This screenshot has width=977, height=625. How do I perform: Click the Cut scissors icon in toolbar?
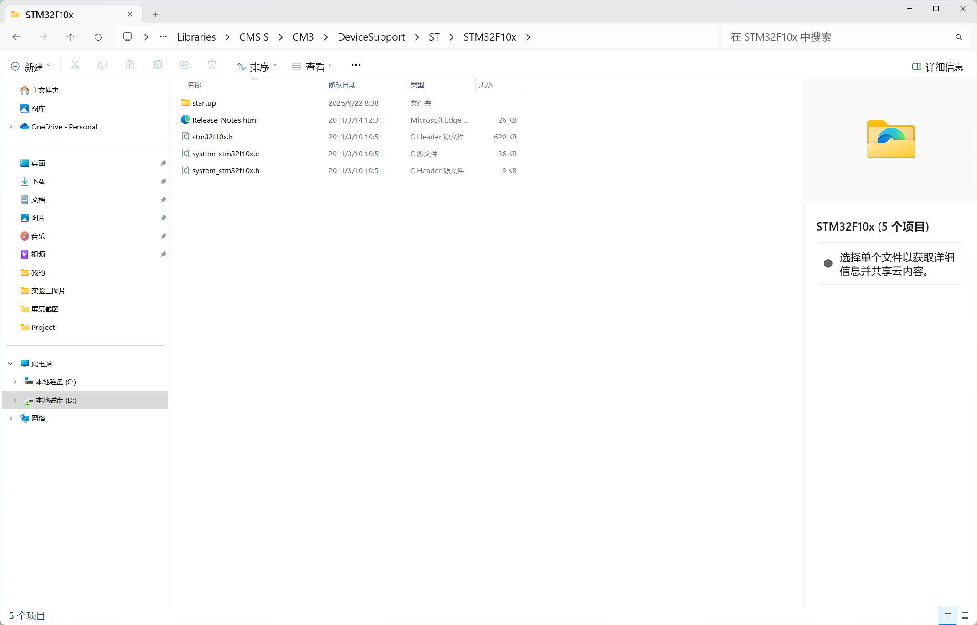75,66
